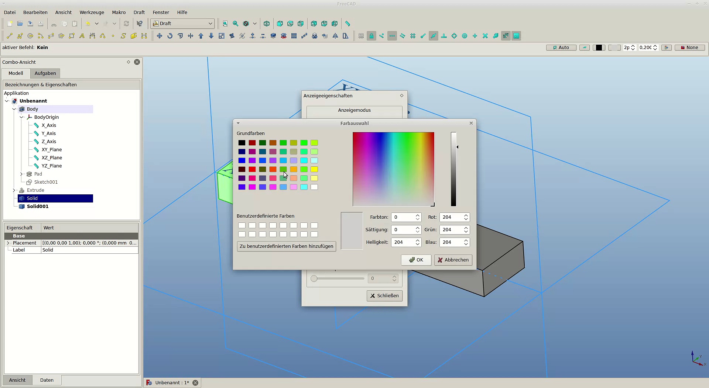The image size is (709, 388).
Task: Expand the Extrude tree item
Action: (x=14, y=190)
